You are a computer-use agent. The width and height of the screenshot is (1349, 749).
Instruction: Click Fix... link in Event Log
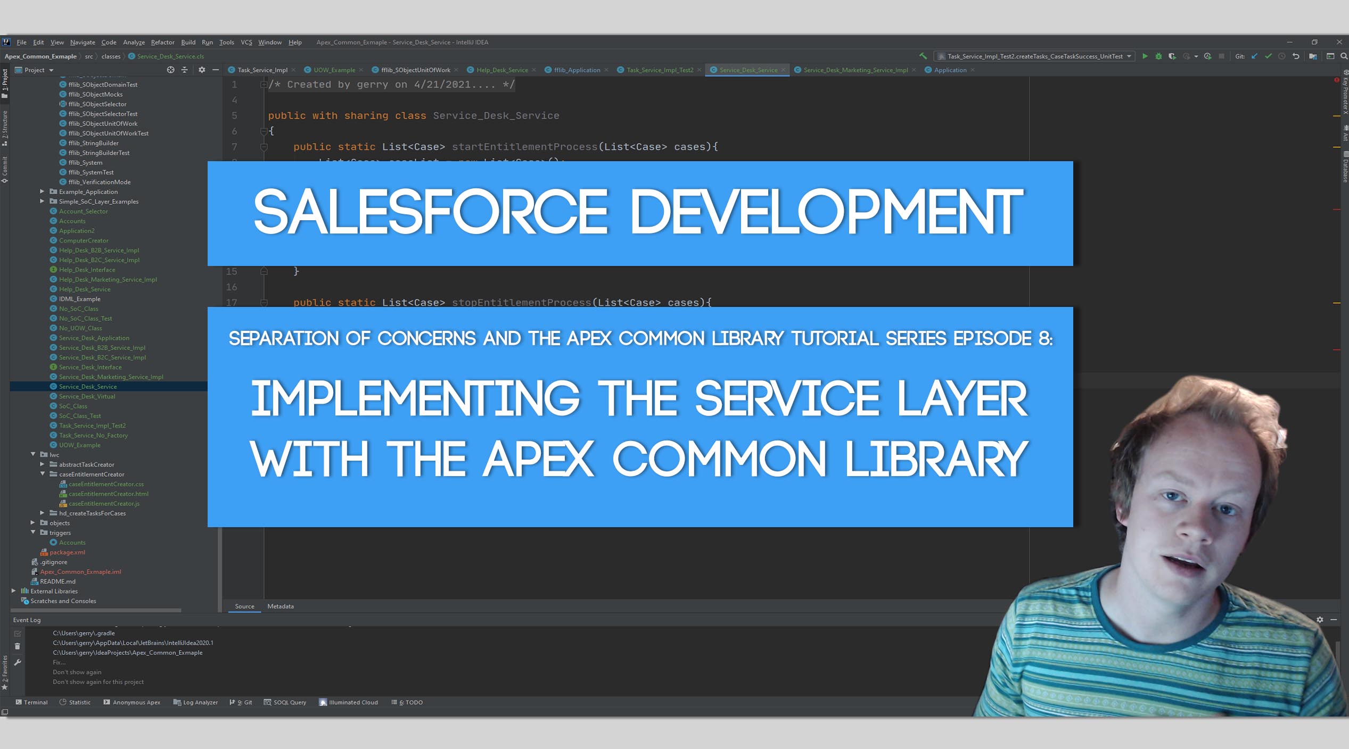[59, 662]
